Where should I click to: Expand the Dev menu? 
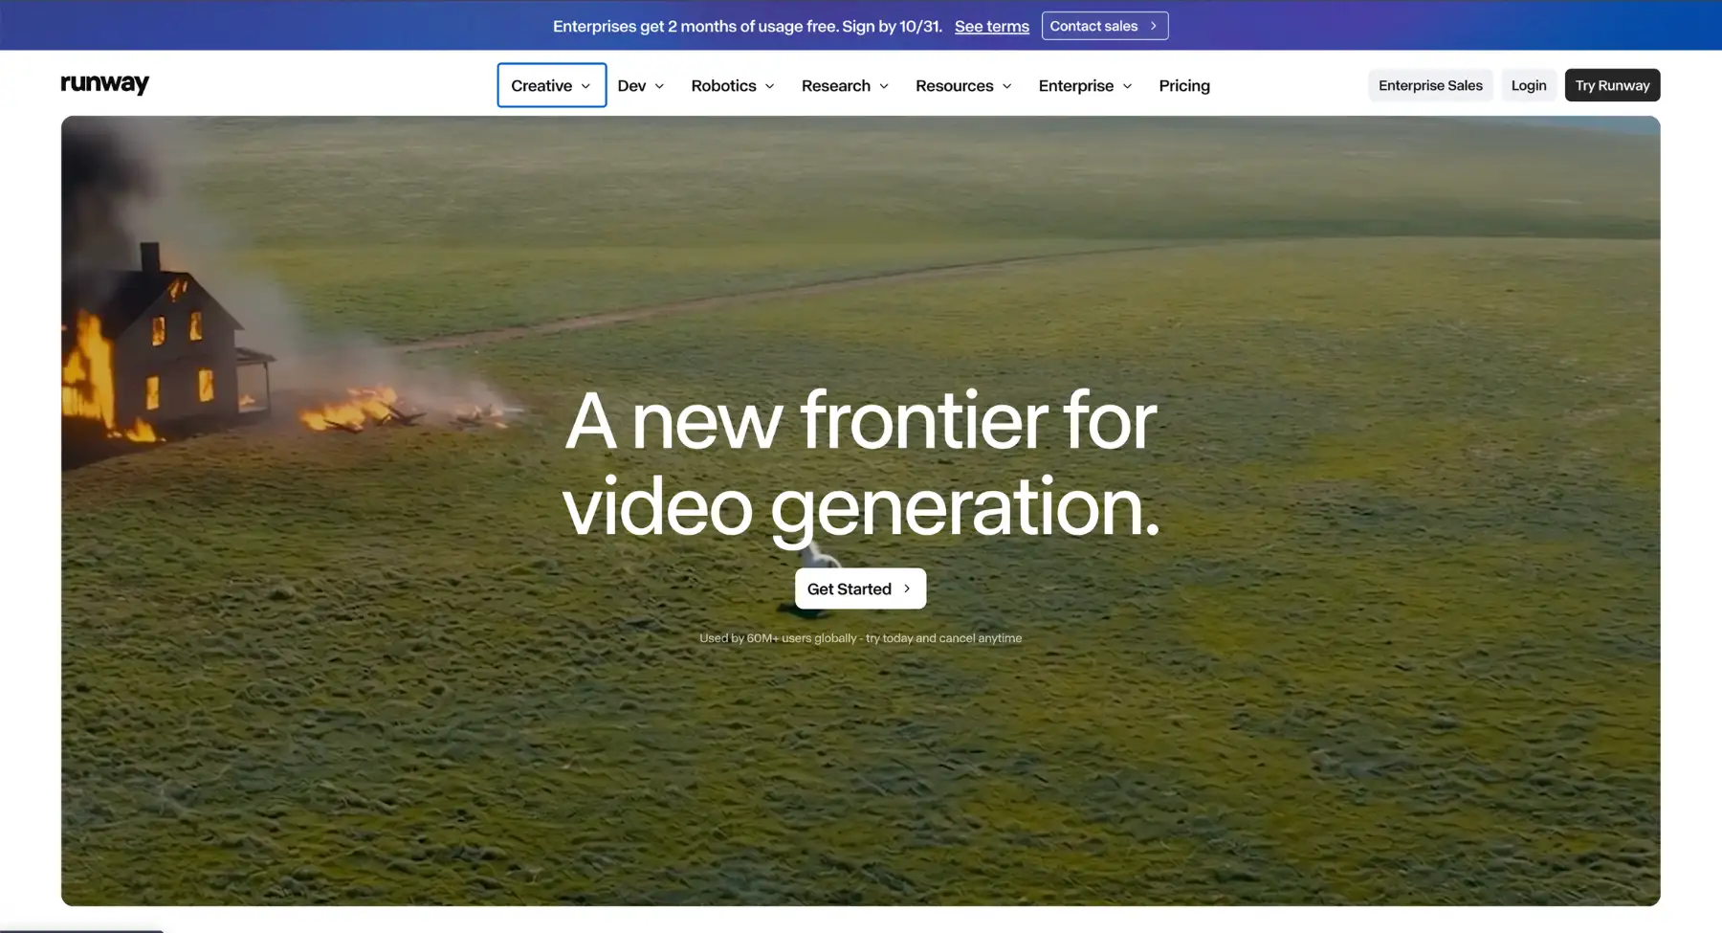641,85
